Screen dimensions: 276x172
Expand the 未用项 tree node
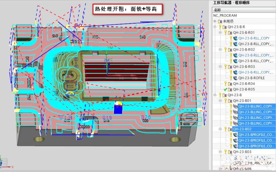pyautogui.click(x=215, y=21)
